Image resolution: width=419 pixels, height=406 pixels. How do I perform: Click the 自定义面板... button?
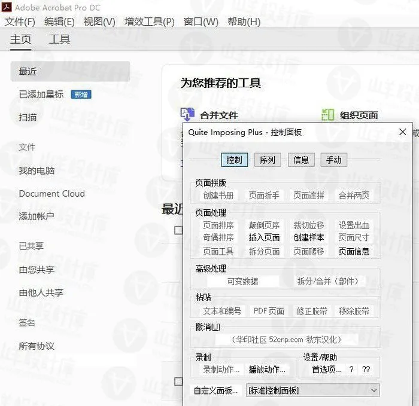tap(215, 390)
